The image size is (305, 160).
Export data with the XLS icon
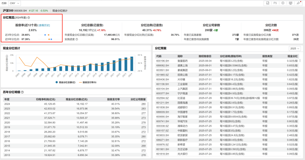click(267, 3)
